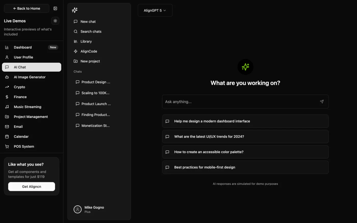Screen dimensions: 357x223
Task: Open the AlignGPT 5 model dropdown
Action: point(155,10)
